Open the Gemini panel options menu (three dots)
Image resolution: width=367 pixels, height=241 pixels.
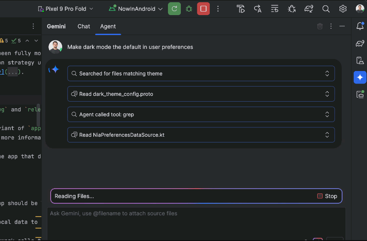coord(331,26)
